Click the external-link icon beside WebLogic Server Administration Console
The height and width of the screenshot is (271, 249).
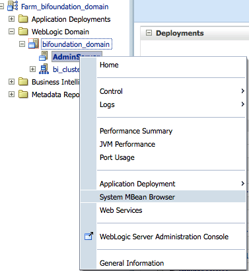tap(89, 236)
